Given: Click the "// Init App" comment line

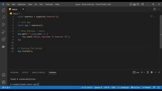Looking at the screenshot, I should pyautogui.click(x=24, y=22).
